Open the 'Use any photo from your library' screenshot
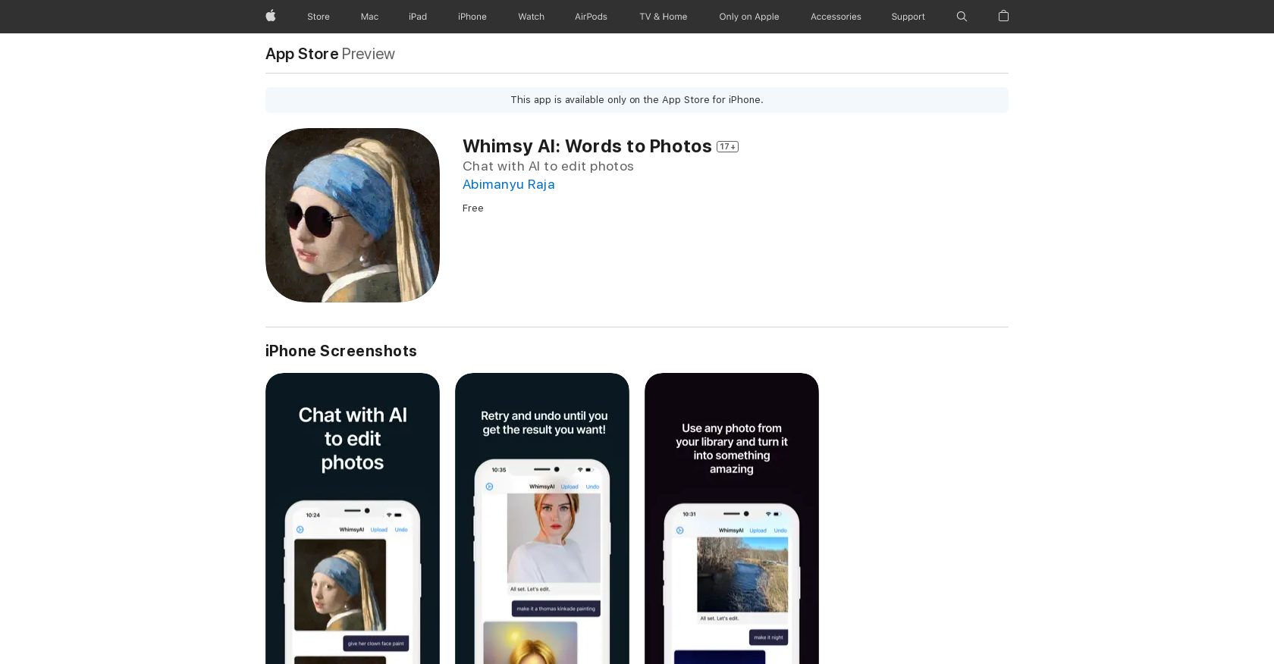The width and height of the screenshot is (1274, 664). [732, 518]
